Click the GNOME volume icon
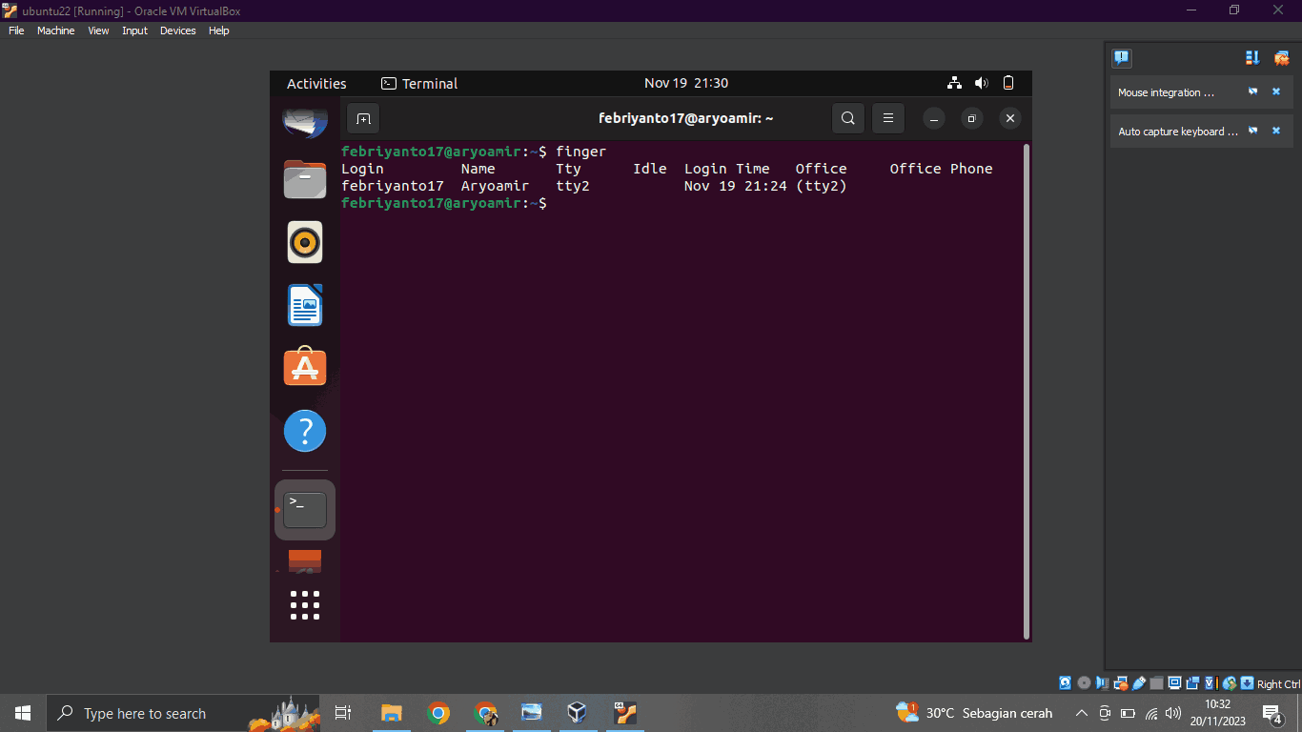 (x=982, y=83)
